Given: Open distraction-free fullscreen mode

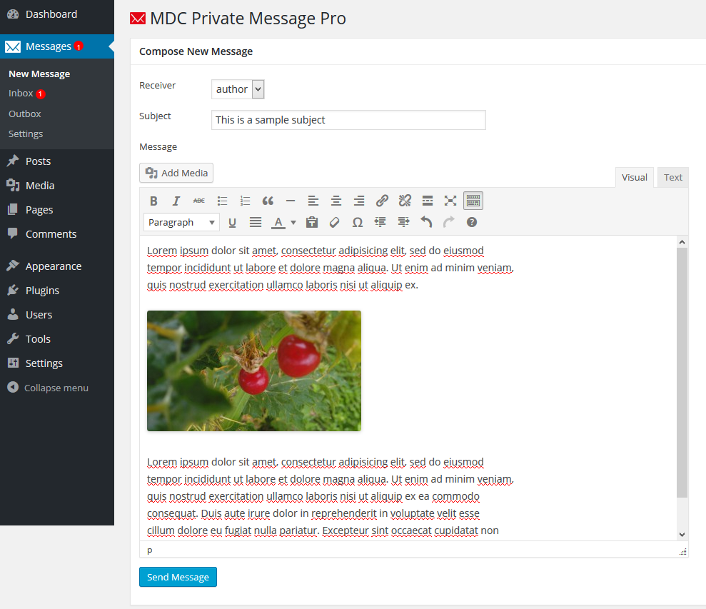Looking at the screenshot, I should coord(450,201).
